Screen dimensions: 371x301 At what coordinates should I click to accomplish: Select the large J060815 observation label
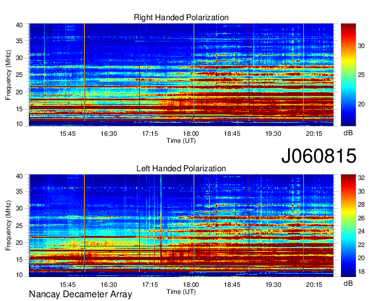coord(319,155)
